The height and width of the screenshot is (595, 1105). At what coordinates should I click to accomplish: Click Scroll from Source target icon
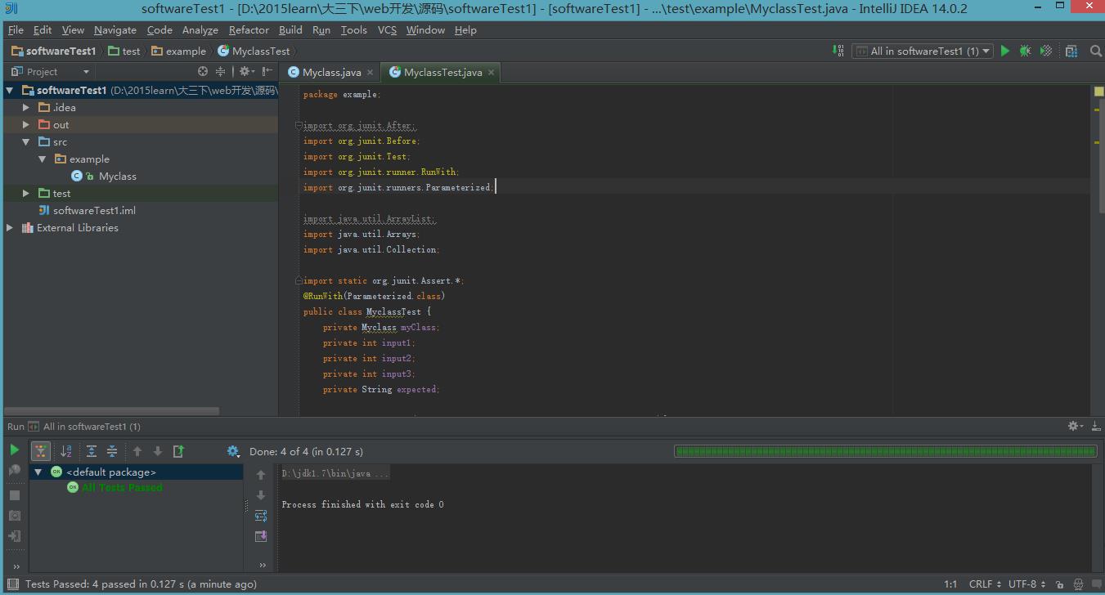point(203,72)
